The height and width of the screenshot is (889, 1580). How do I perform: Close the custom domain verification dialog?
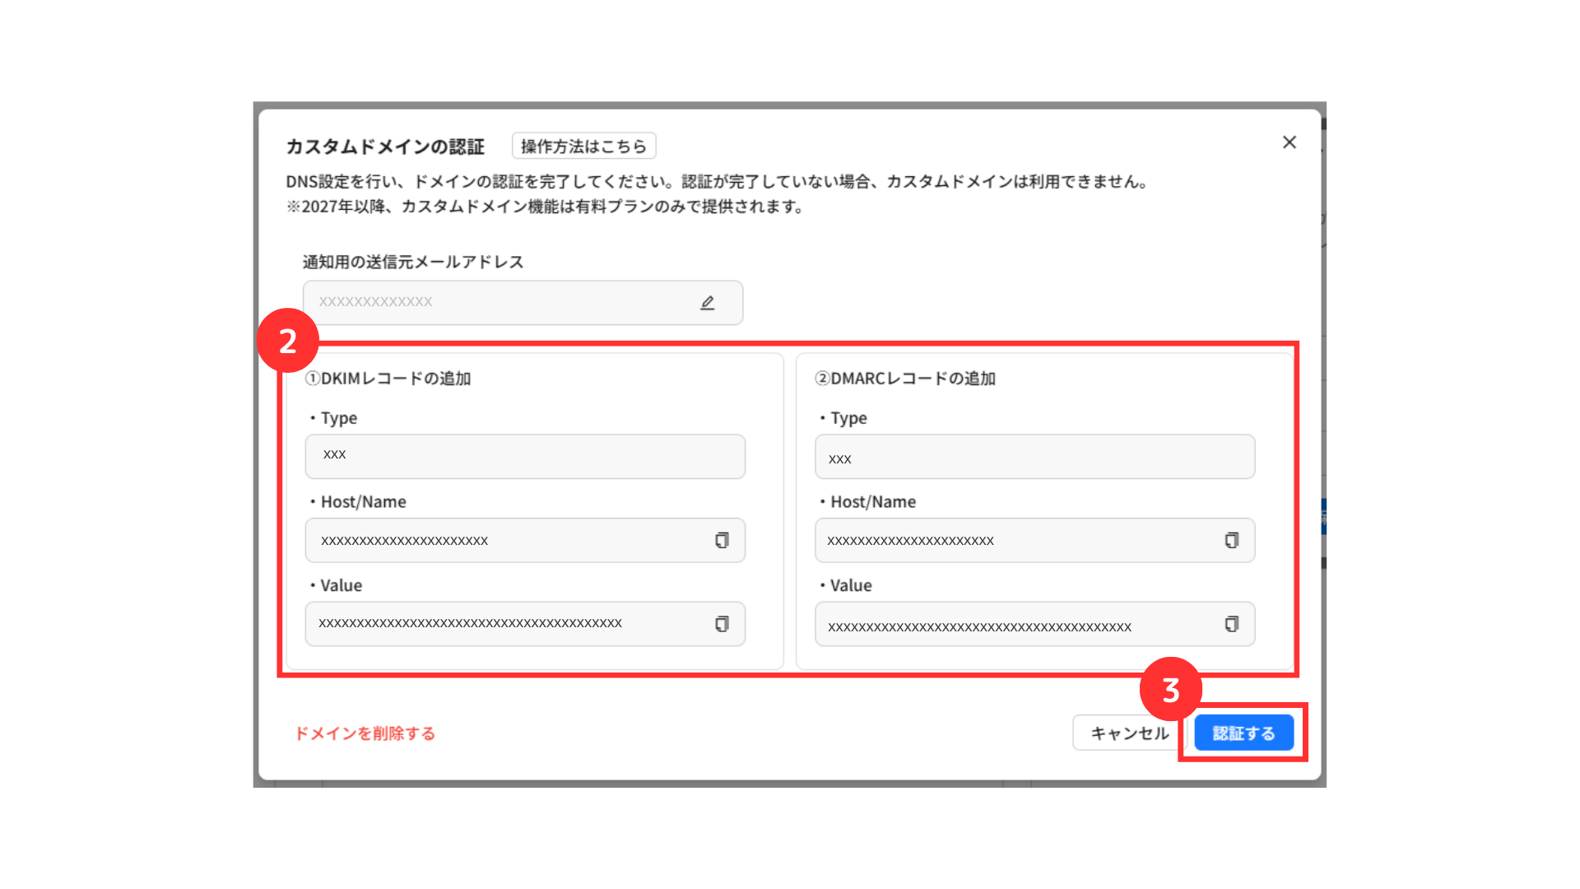(1289, 142)
